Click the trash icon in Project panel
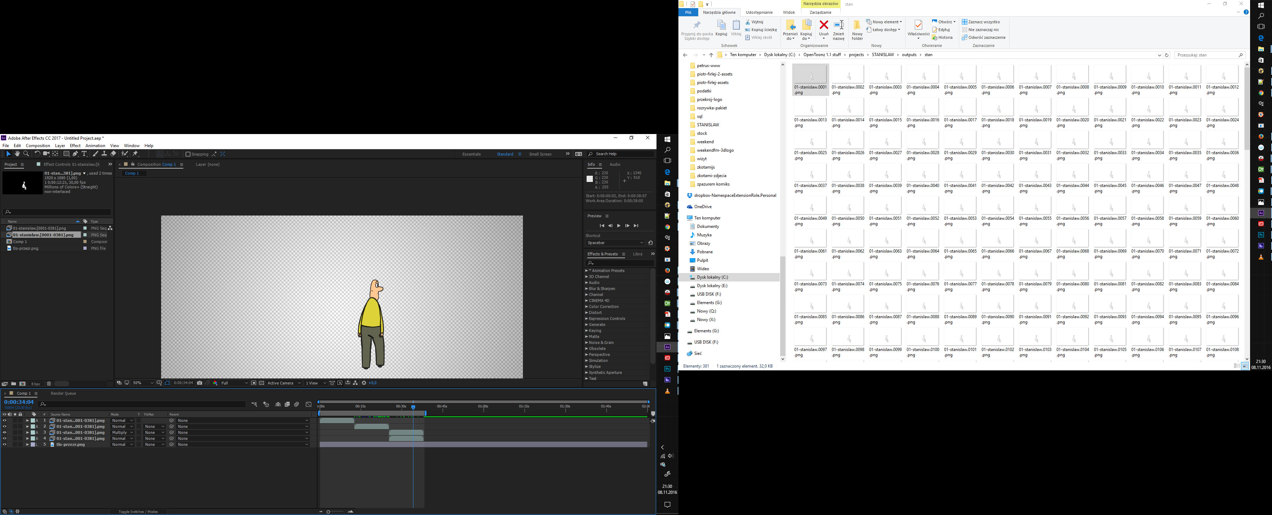The width and height of the screenshot is (1272, 515). 49,384
